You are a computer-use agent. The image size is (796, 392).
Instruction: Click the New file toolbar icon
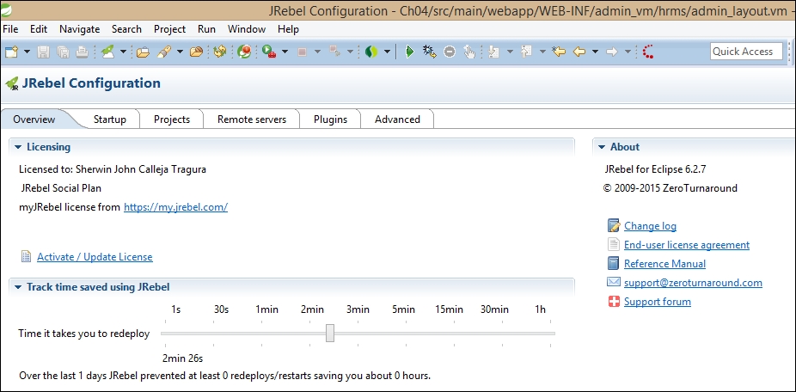click(12, 52)
